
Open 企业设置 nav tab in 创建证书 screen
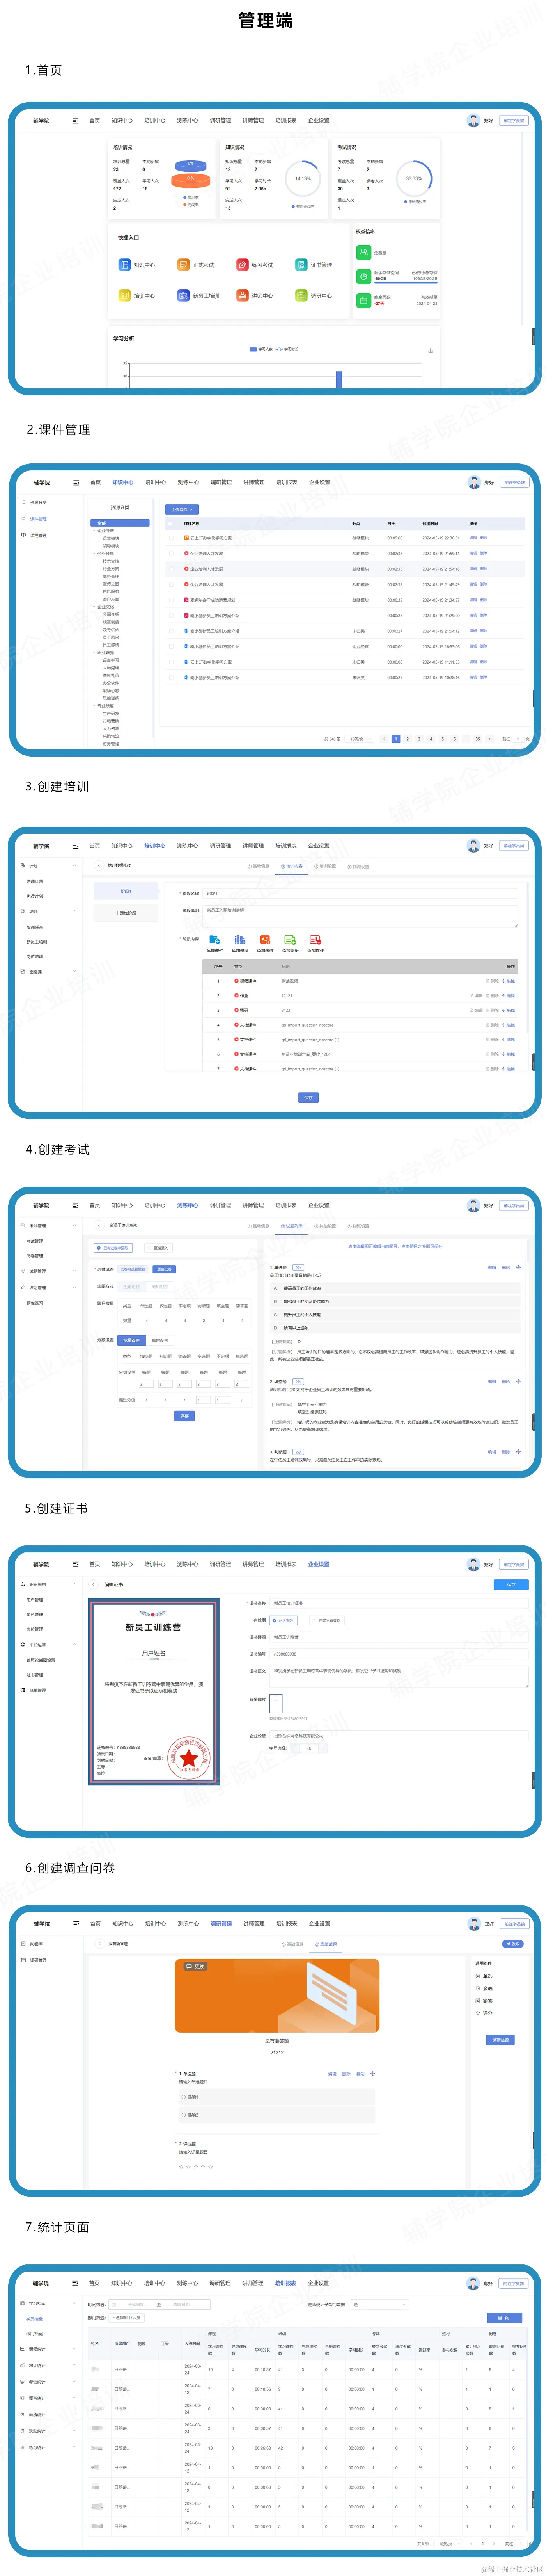point(318,1564)
